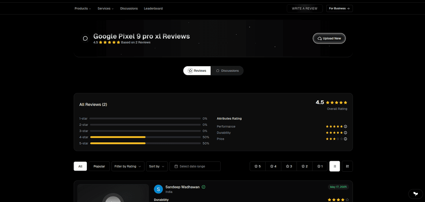Click the Performance rating info icon
The image size is (425, 202).
[x=346, y=126]
